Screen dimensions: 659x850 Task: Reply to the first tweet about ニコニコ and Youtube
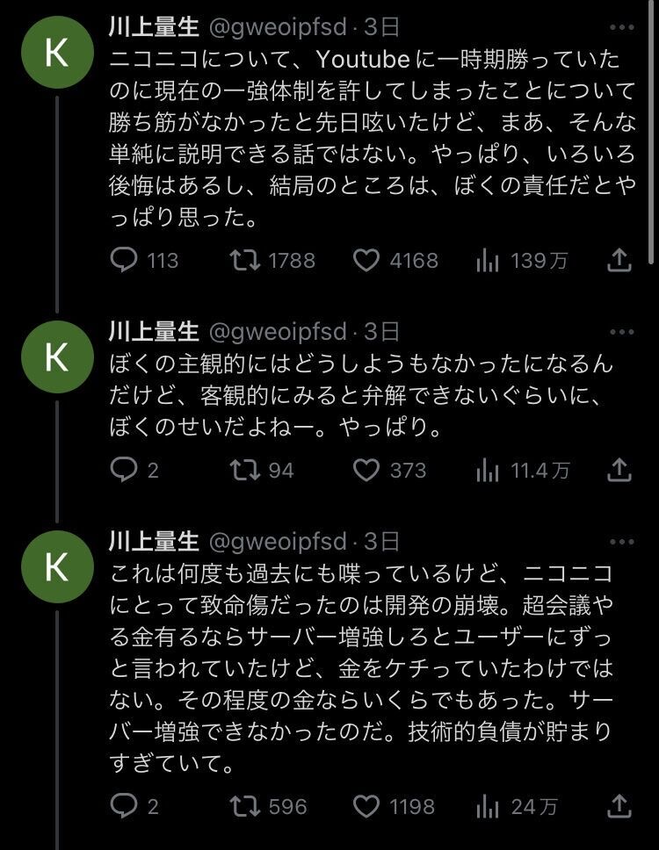tap(126, 260)
